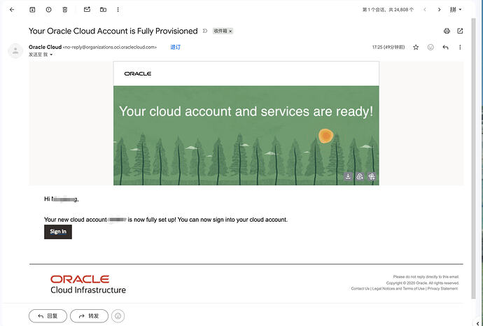Open Privacy Statement footer link
This screenshot has height=326, width=483.
(442, 288)
